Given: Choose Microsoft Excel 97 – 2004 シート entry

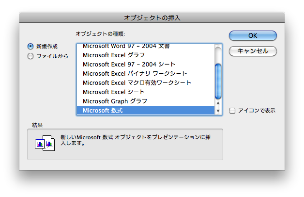Looking at the screenshot, I should pyautogui.click(x=129, y=65).
